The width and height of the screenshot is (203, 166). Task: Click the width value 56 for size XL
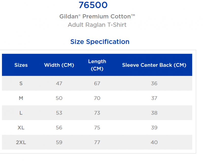tap(59, 128)
